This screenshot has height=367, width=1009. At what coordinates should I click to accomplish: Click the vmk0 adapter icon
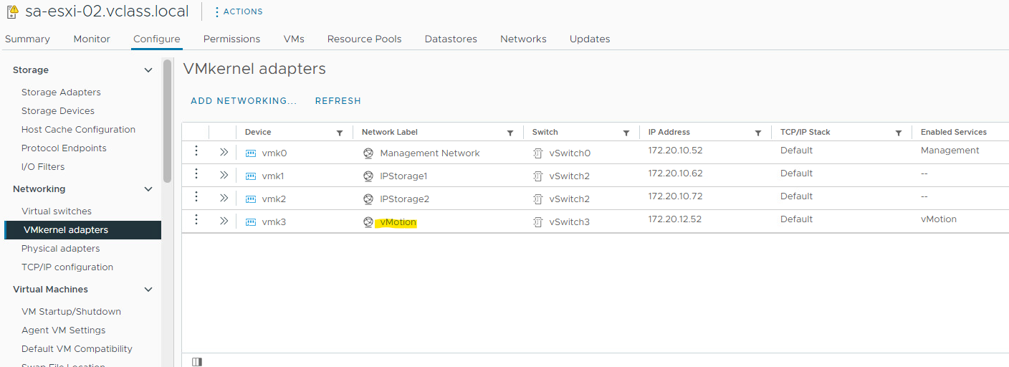point(251,153)
